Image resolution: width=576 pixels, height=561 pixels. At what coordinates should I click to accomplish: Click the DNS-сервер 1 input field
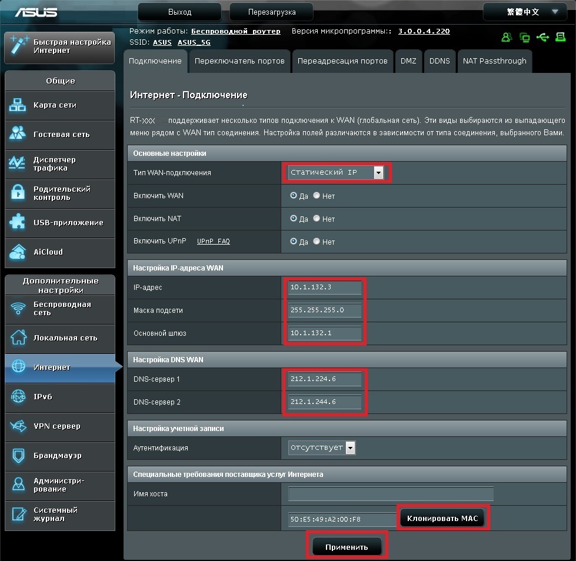(325, 379)
